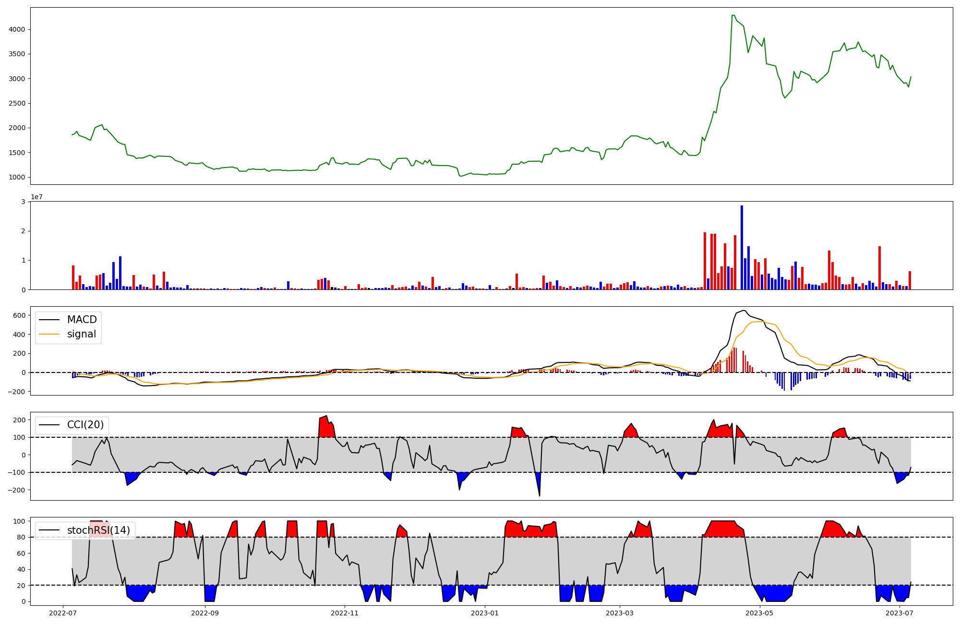This screenshot has height=624, width=960.
Task: Click the 4000 price axis tick label
Action: pos(17,30)
